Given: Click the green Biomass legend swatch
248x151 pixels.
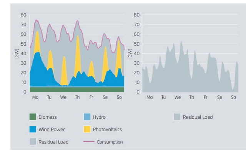Looking at the screenshot, I should [x=33, y=117].
